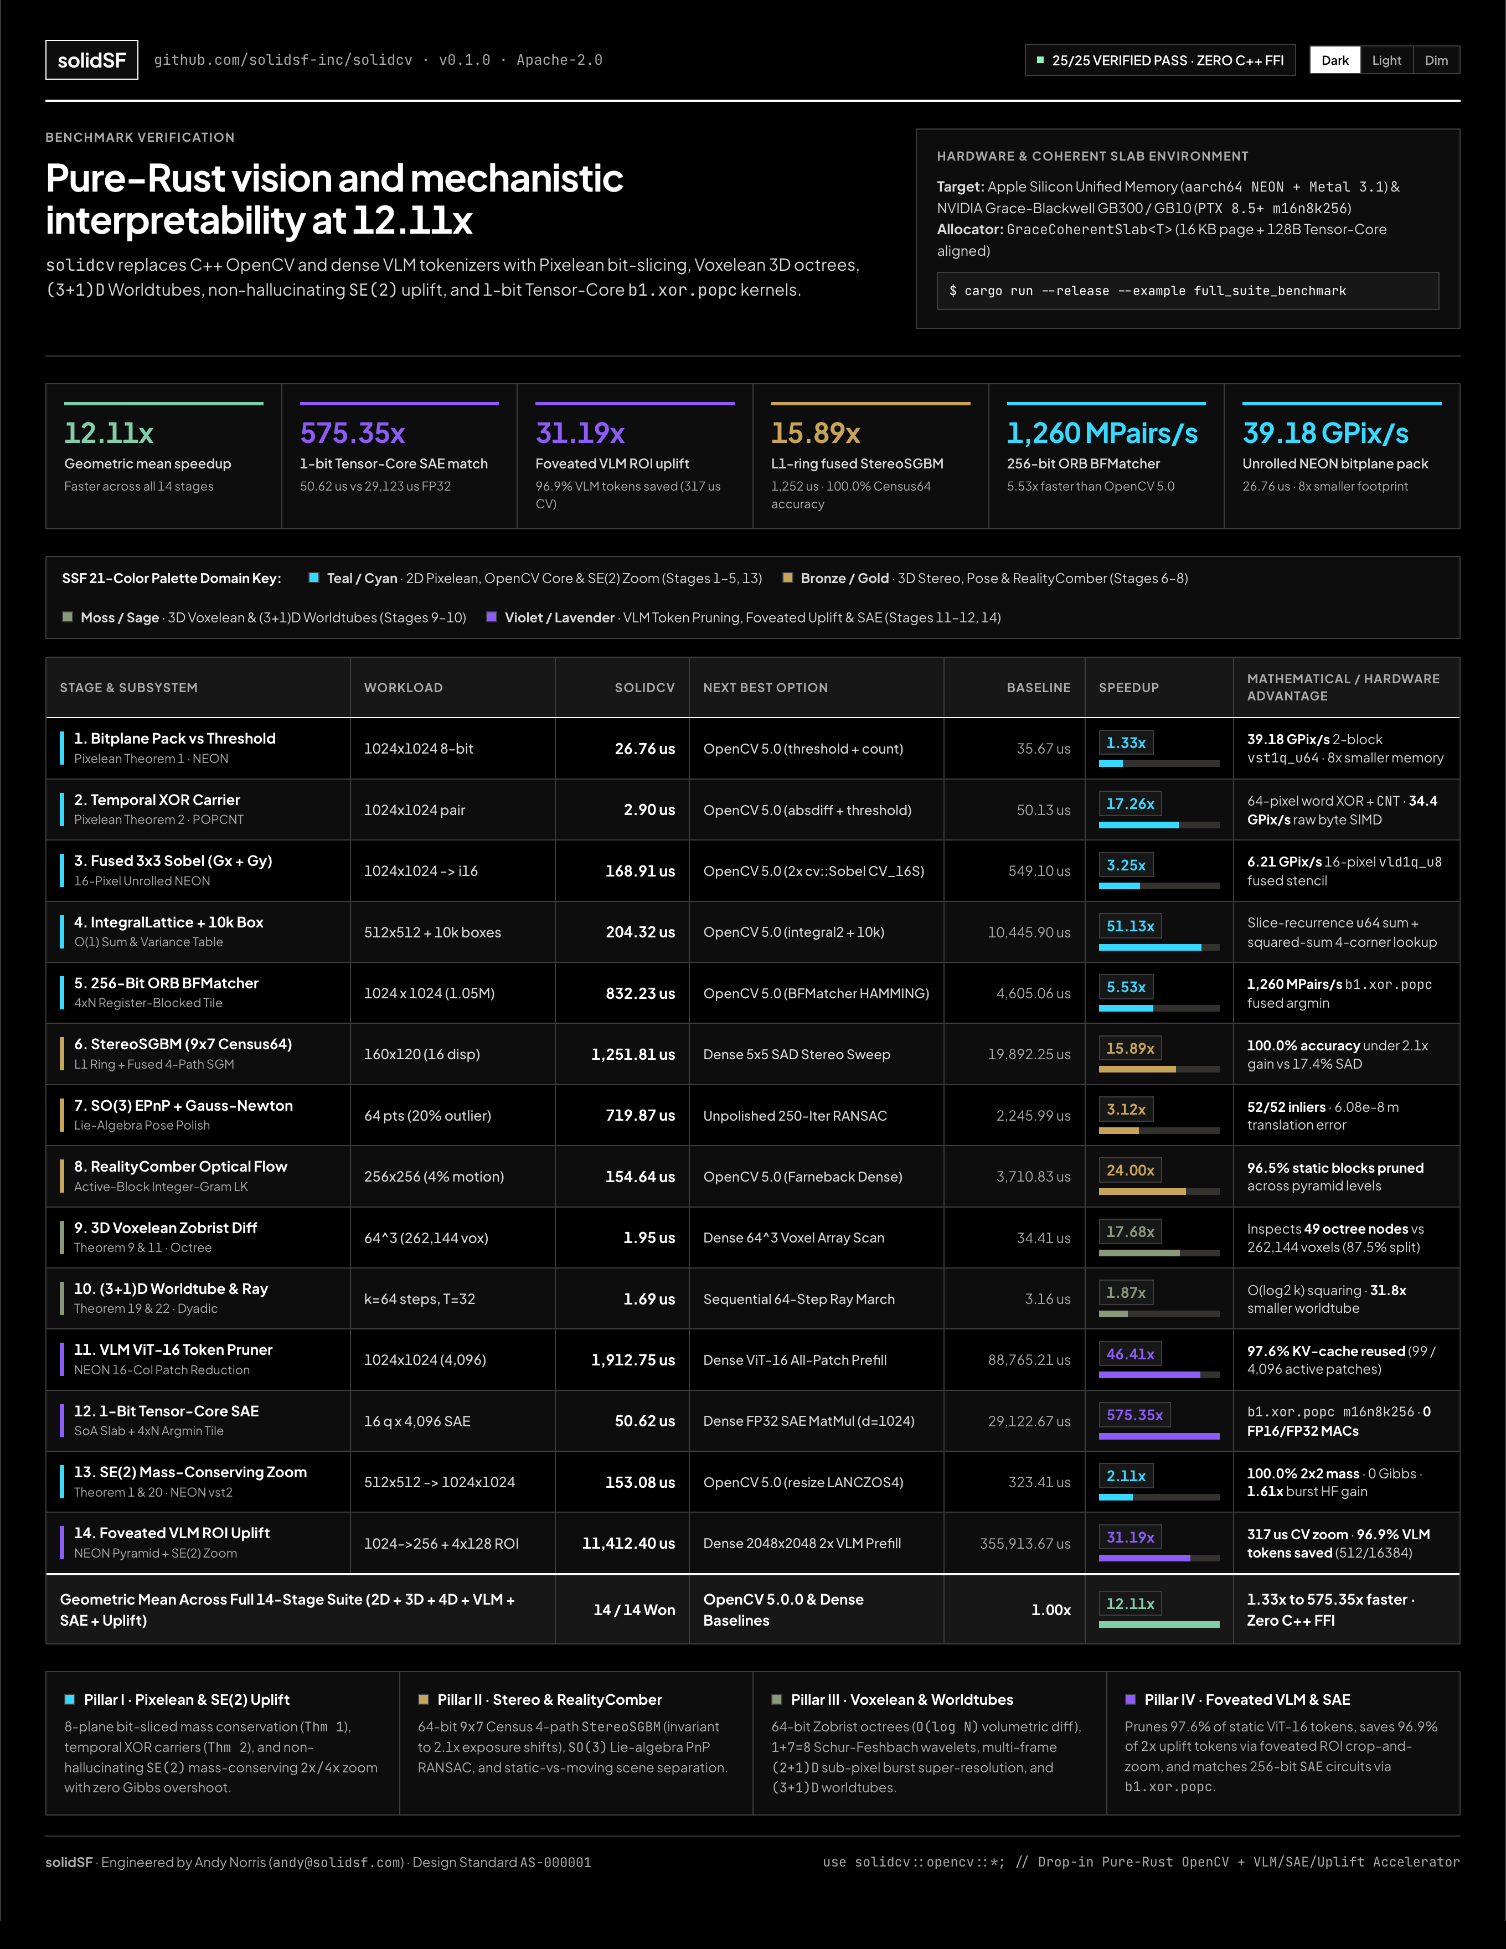Click the 25/25 VERIFIED PASS badge
1506x1949 pixels.
tap(1160, 60)
